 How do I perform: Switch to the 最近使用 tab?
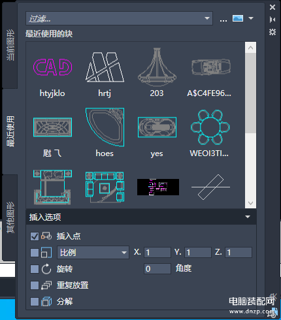tap(10, 131)
